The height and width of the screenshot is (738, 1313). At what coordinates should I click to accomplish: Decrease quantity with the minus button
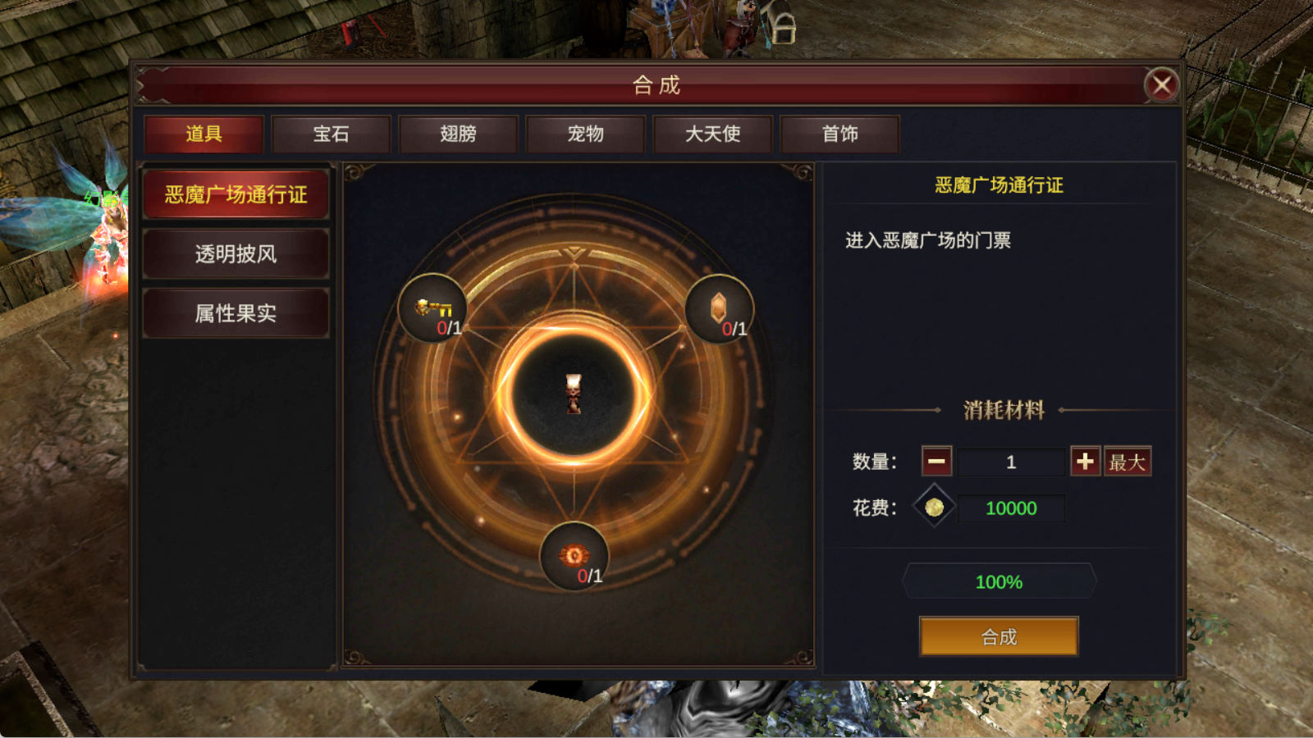(x=936, y=462)
